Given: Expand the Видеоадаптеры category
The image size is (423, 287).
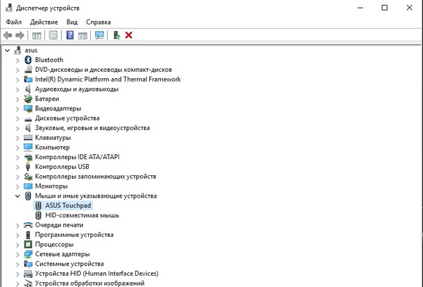Looking at the screenshot, I should tap(18, 108).
